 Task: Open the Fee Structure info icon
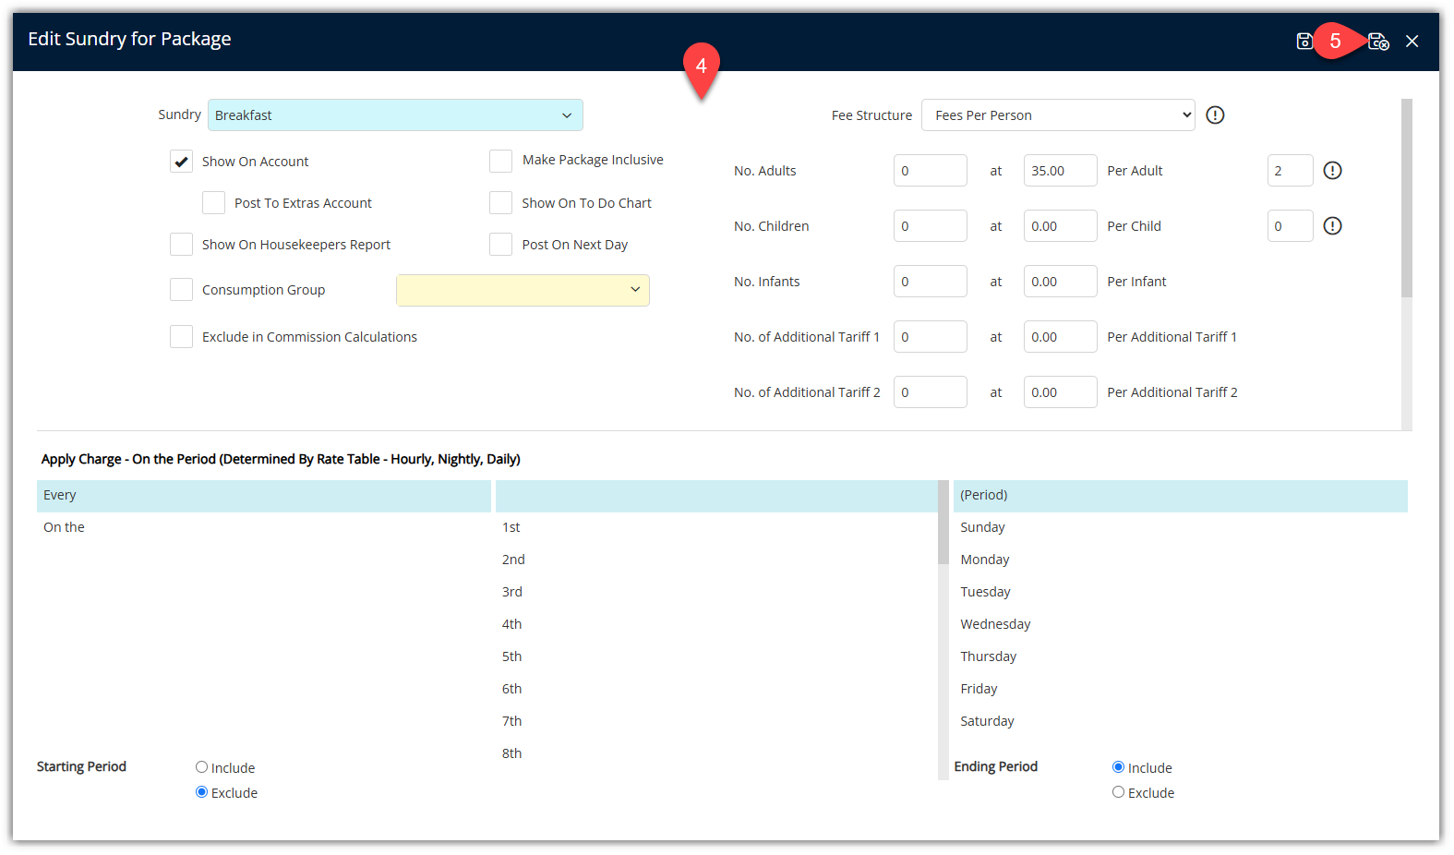point(1215,114)
